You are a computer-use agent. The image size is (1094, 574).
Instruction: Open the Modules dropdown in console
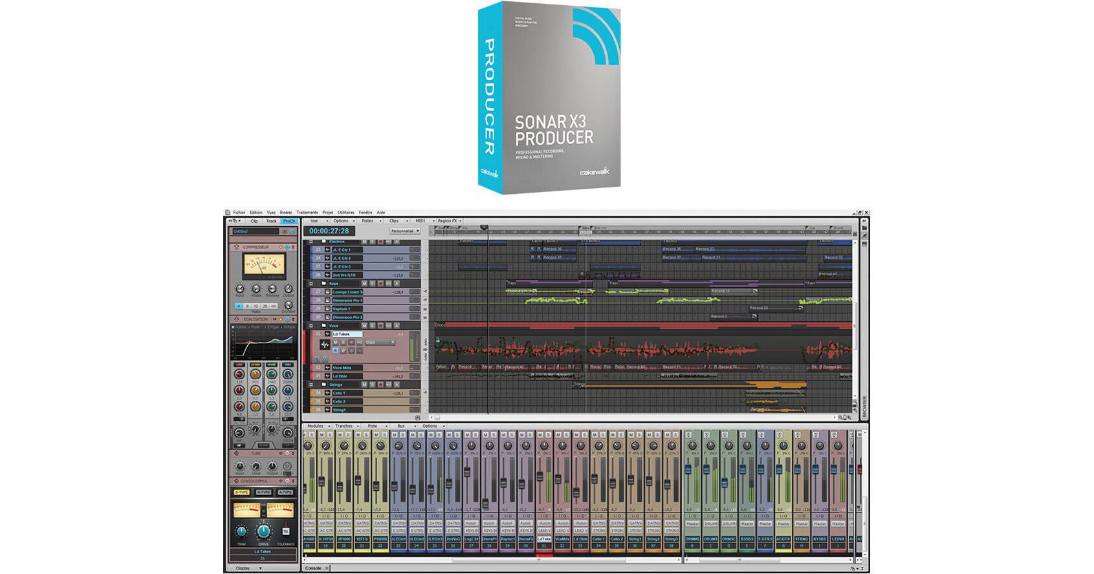pyautogui.click(x=317, y=427)
